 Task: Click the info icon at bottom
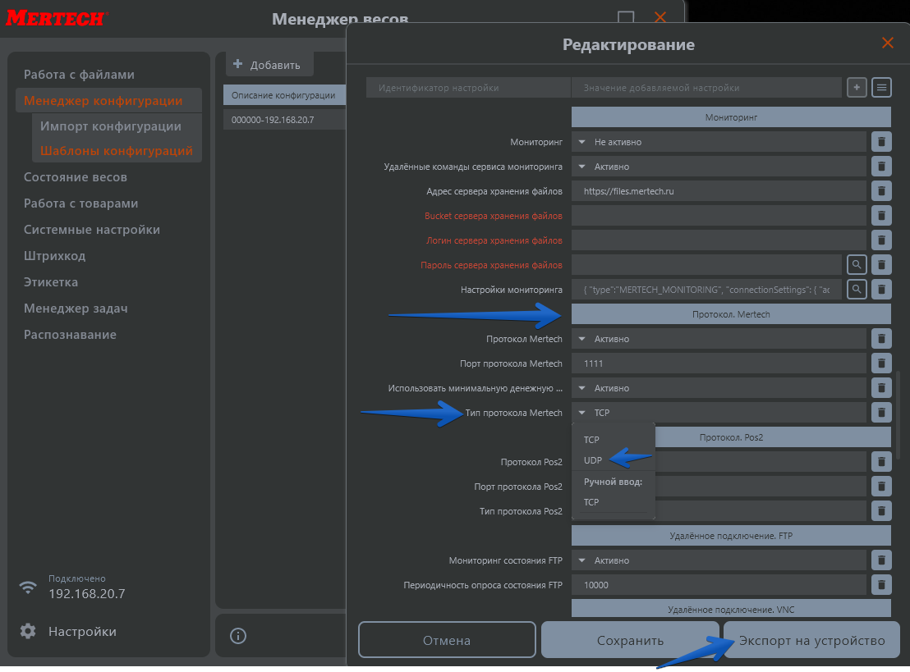[x=238, y=636]
